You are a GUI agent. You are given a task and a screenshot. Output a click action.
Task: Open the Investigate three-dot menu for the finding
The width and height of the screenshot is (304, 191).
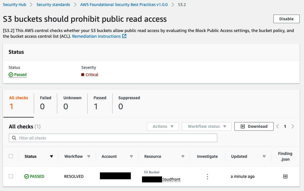(x=207, y=176)
